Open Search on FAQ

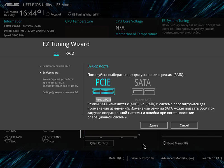(x=212, y=158)
